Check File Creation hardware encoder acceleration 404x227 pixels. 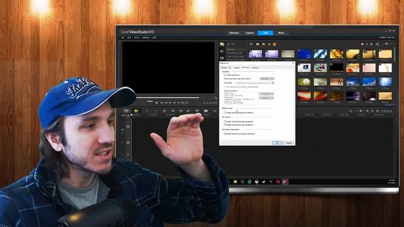coord(225,125)
